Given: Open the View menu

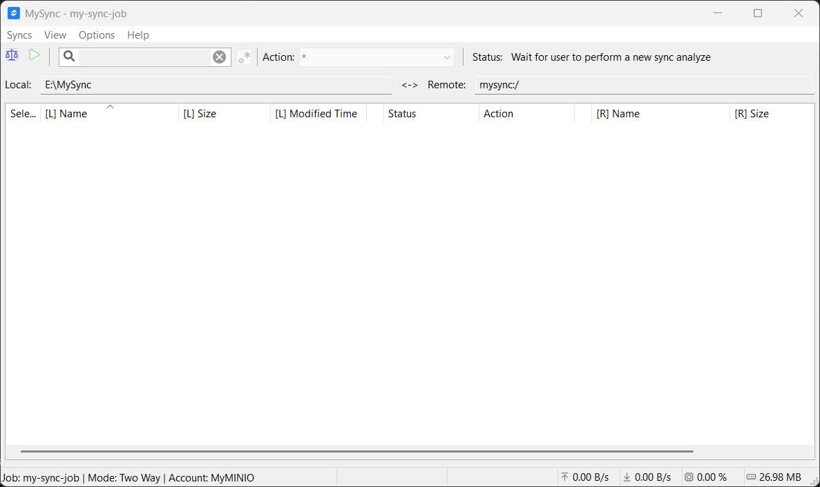Looking at the screenshot, I should [55, 35].
